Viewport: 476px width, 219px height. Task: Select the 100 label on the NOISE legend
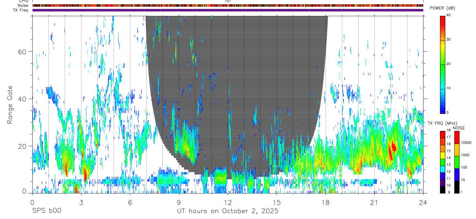(464, 167)
